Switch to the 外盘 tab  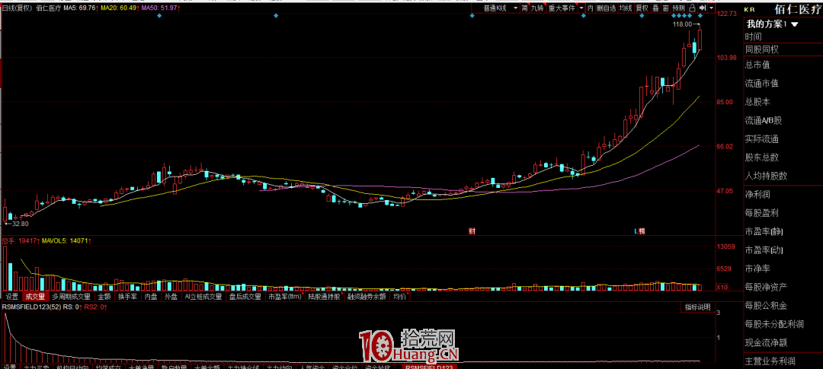(x=171, y=297)
